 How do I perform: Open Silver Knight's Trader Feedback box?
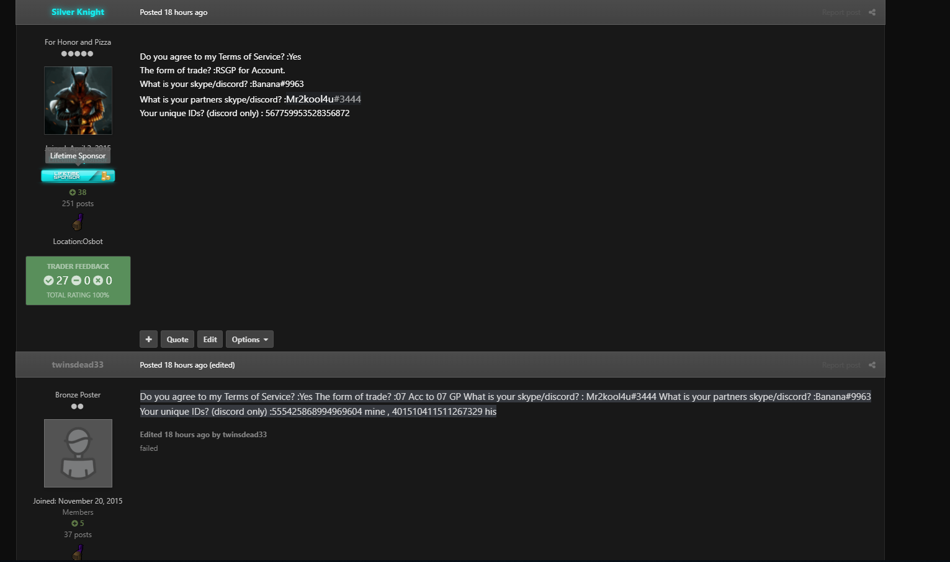pyautogui.click(x=78, y=281)
